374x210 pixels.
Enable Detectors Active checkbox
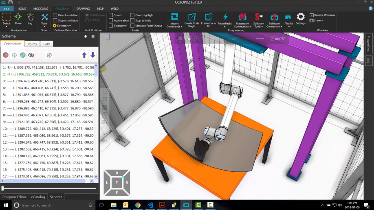pyautogui.click(x=55, y=15)
